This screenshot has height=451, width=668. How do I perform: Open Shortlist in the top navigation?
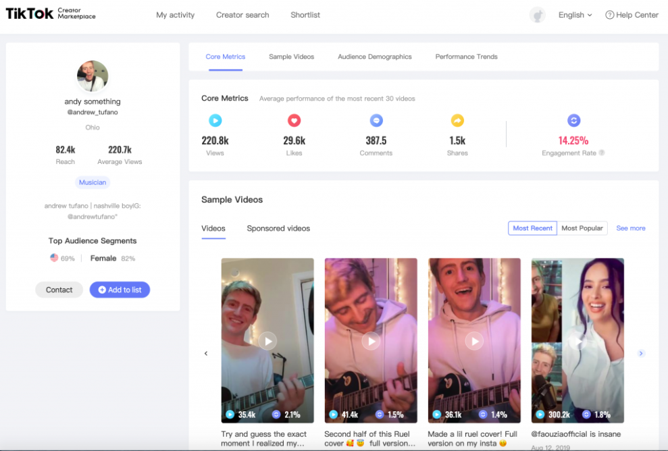(305, 15)
